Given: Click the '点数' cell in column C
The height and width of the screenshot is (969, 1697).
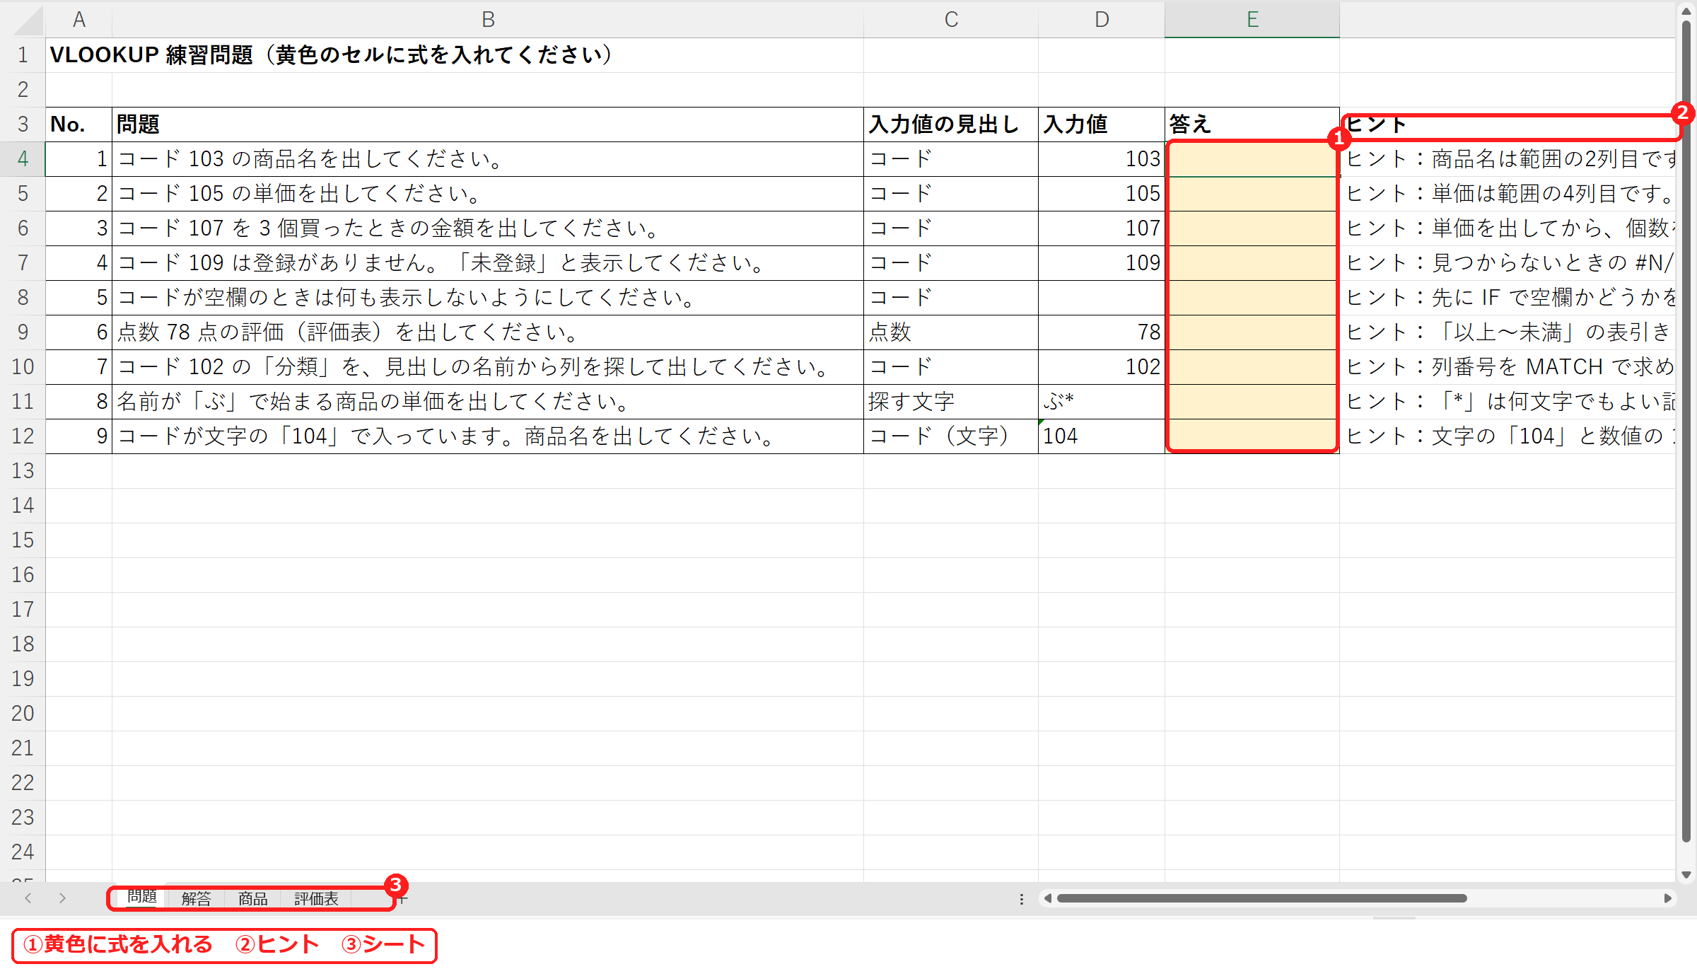Looking at the screenshot, I should point(951,332).
